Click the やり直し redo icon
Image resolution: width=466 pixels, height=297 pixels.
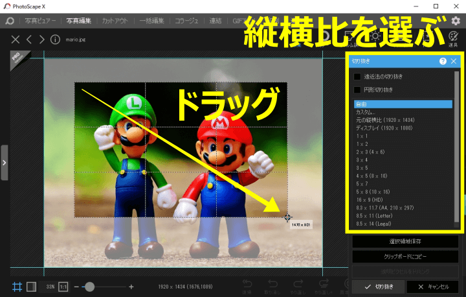(298, 287)
